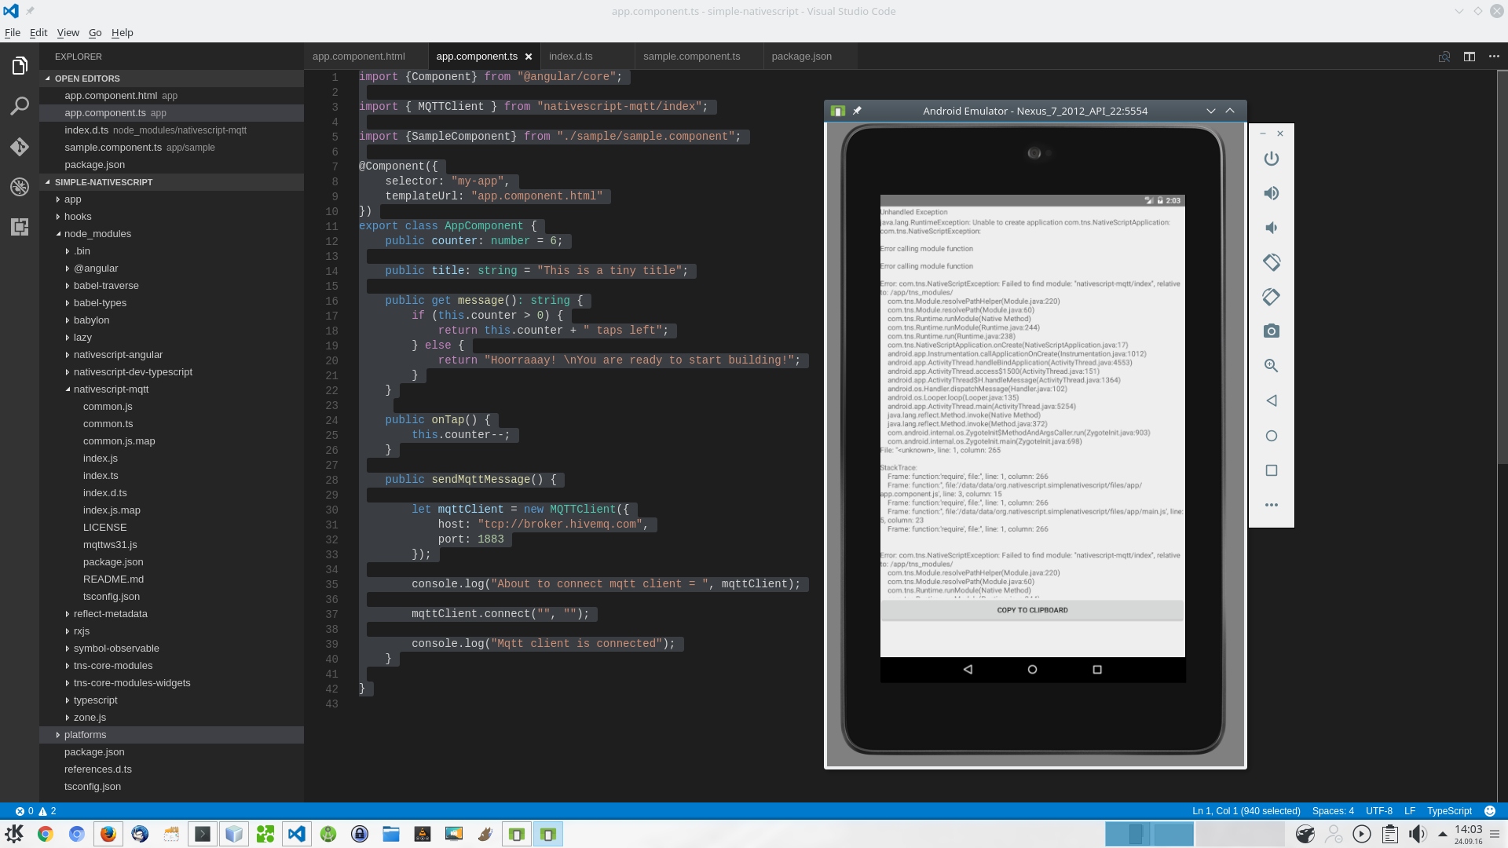
Task: Tap the Android home button on device screen
Action: [1032, 670]
